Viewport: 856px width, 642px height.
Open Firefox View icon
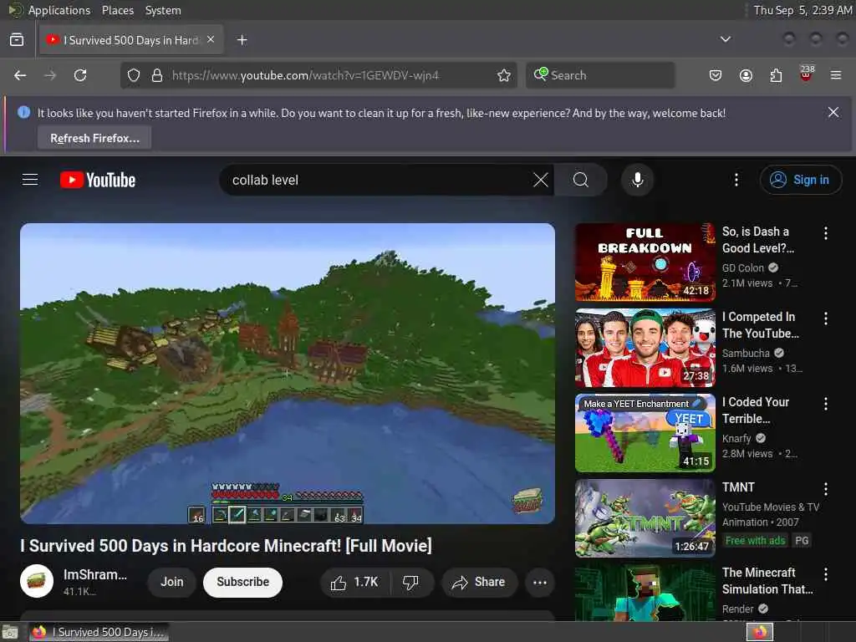[17, 39]
